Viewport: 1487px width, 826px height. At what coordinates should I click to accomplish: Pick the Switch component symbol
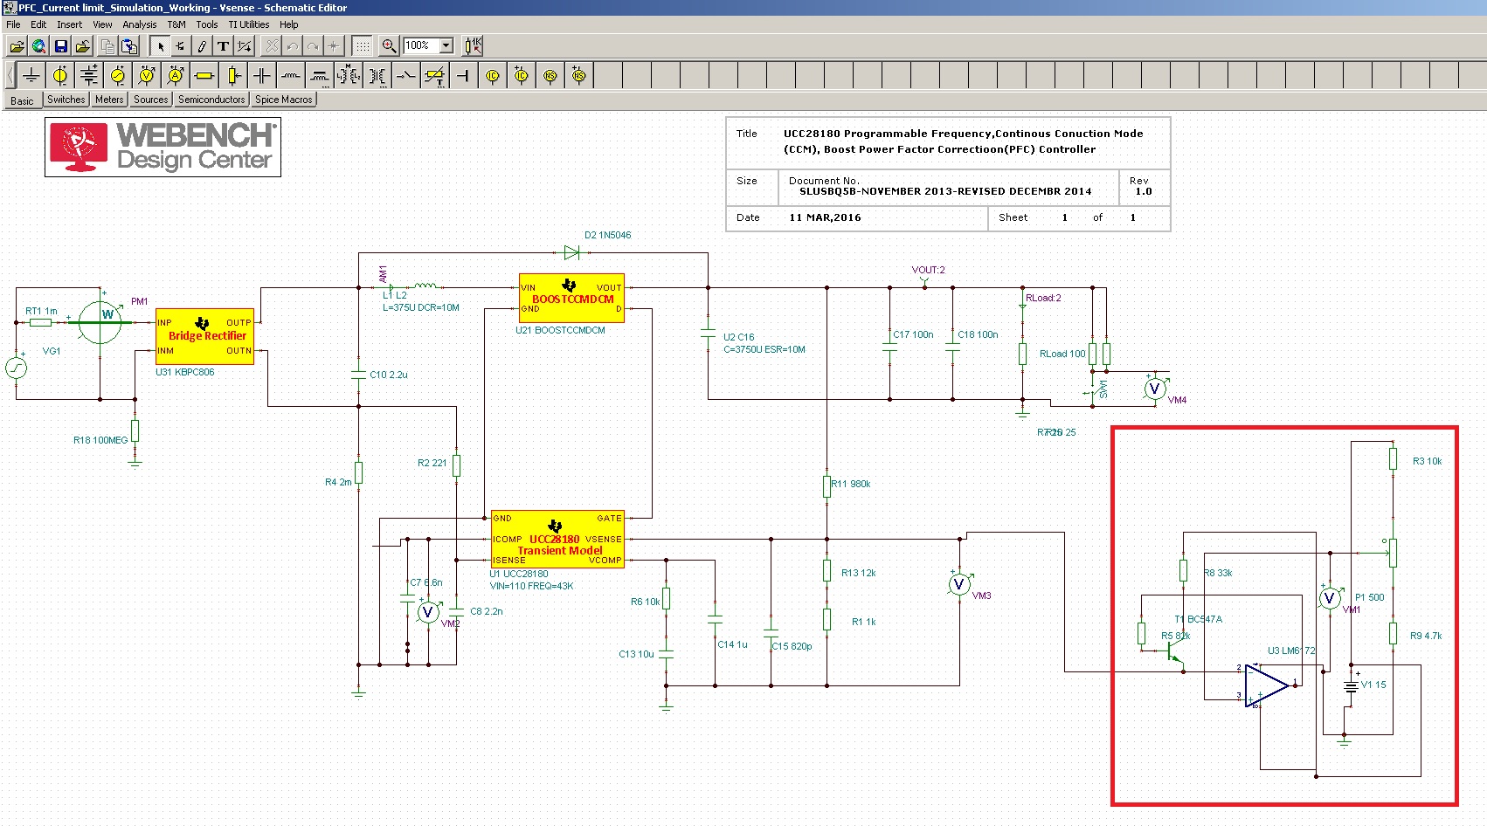coord(406,76)
